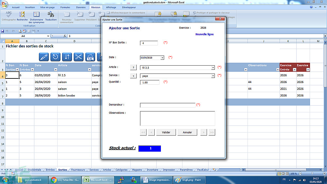
Task: Click the Orthographe spell-check icon
Action: pyautogui.click(x=9, y=16)
